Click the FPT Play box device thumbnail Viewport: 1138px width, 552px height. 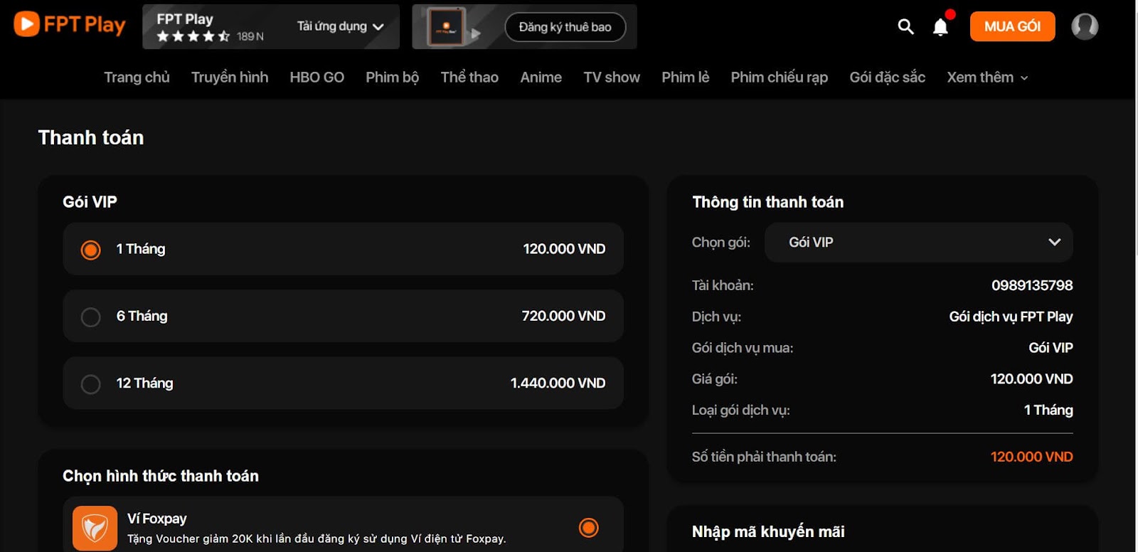coord(447,27)
